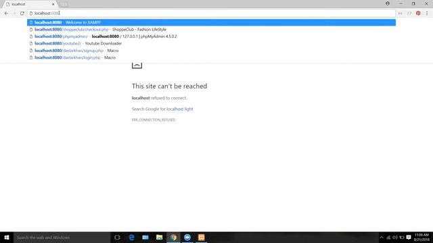
Task: Minimize the Chrome window
Action: click(x=401, y=4)
